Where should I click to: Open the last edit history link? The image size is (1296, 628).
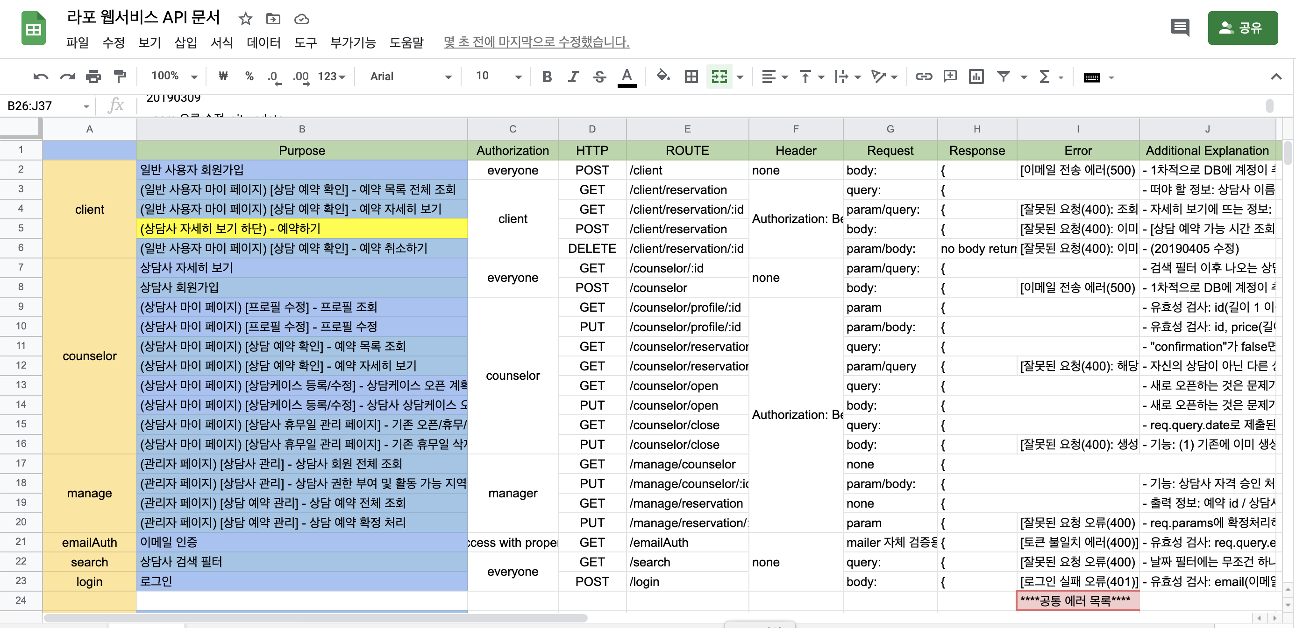point(536,42)
